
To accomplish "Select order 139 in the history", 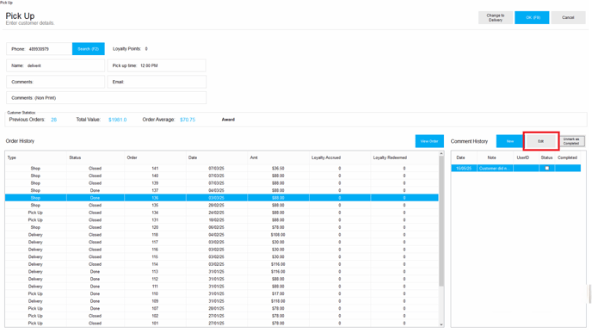I will tap(222, 183).
